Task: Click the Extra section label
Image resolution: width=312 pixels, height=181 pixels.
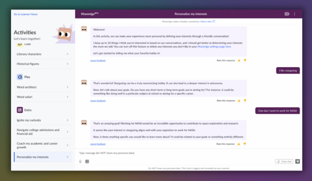Action: tap(28, 110)
